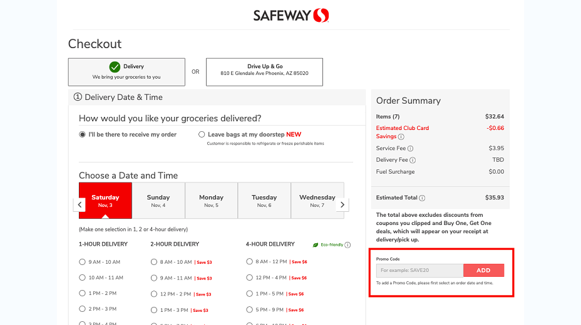Open the Service Fee info icon
The width and height of the screenshot is (581, 325).
pyautogui.click(x=410, y=149)
